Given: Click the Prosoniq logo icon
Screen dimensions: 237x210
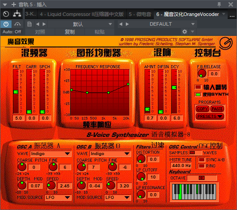Looking at the screenshot, I should 226,43.
